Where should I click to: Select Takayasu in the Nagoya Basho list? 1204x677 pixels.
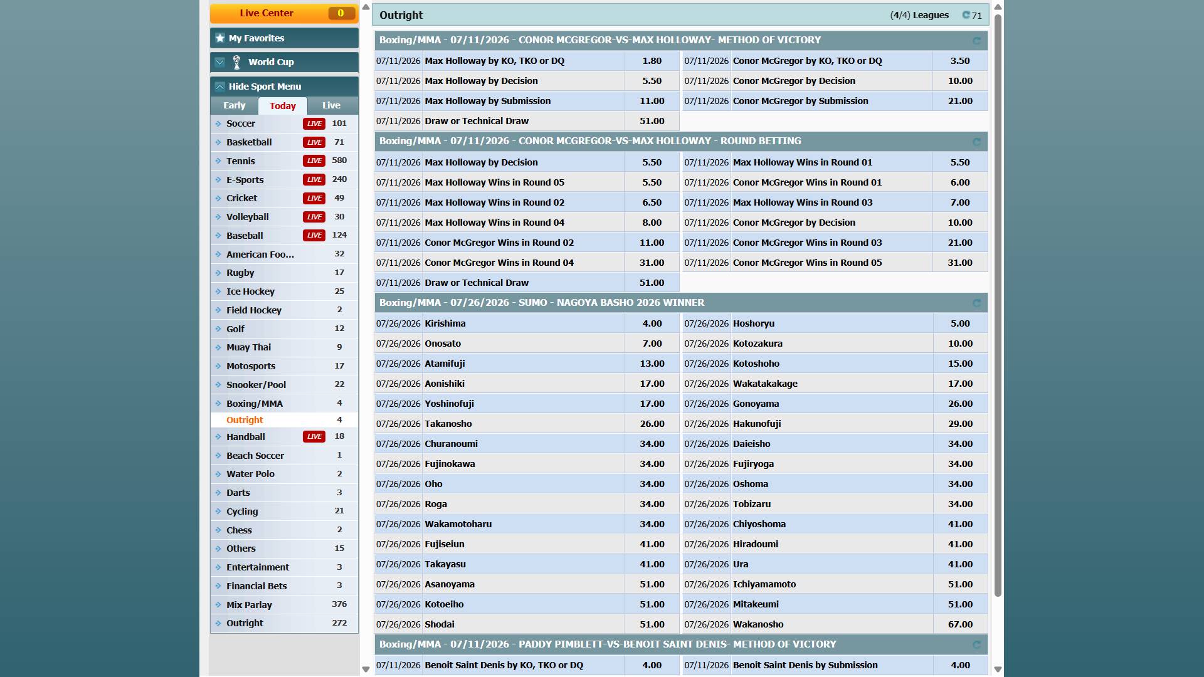445,564
